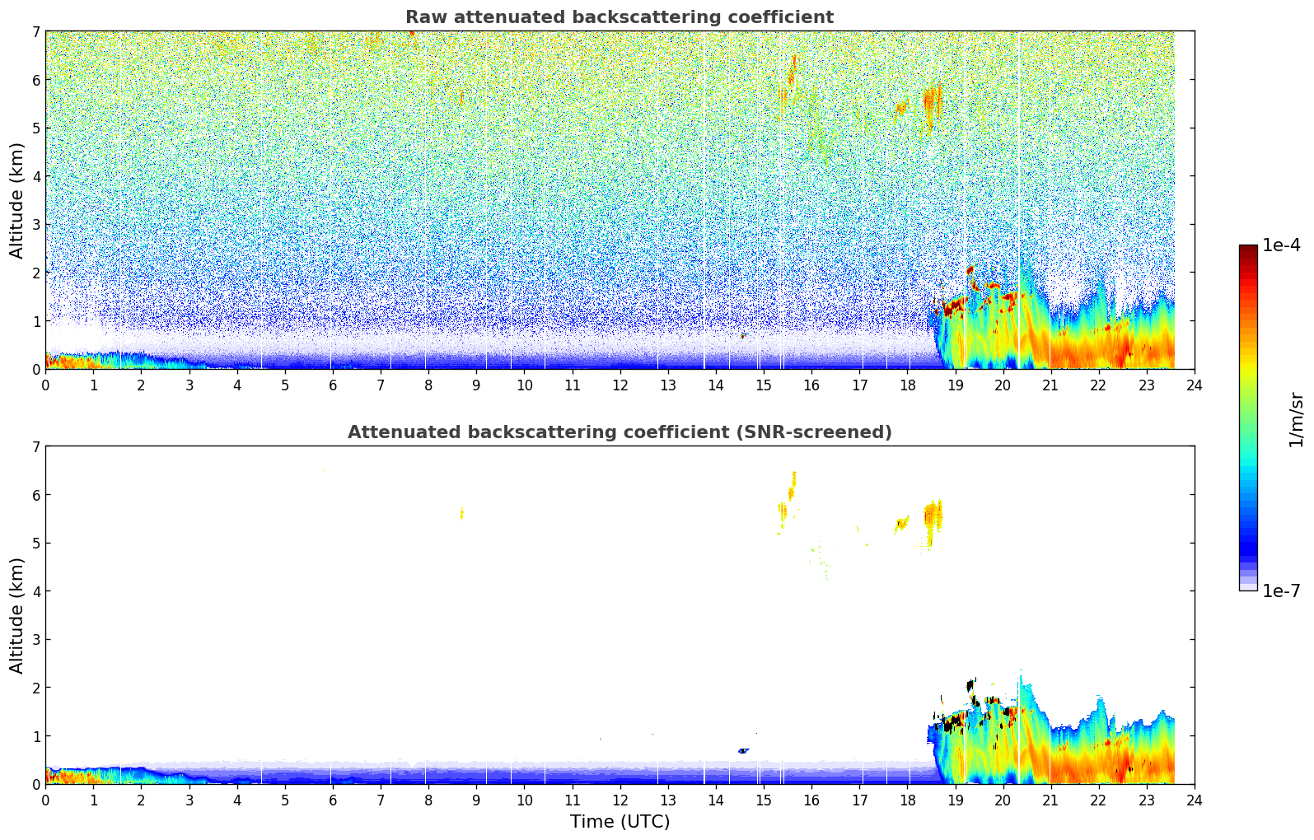Click altitude tick '3' on the top plot

(x=36, y=225)
